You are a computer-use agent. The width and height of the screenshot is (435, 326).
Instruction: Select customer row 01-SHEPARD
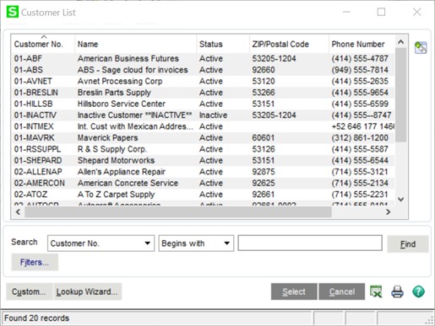(x=203, y=160)
